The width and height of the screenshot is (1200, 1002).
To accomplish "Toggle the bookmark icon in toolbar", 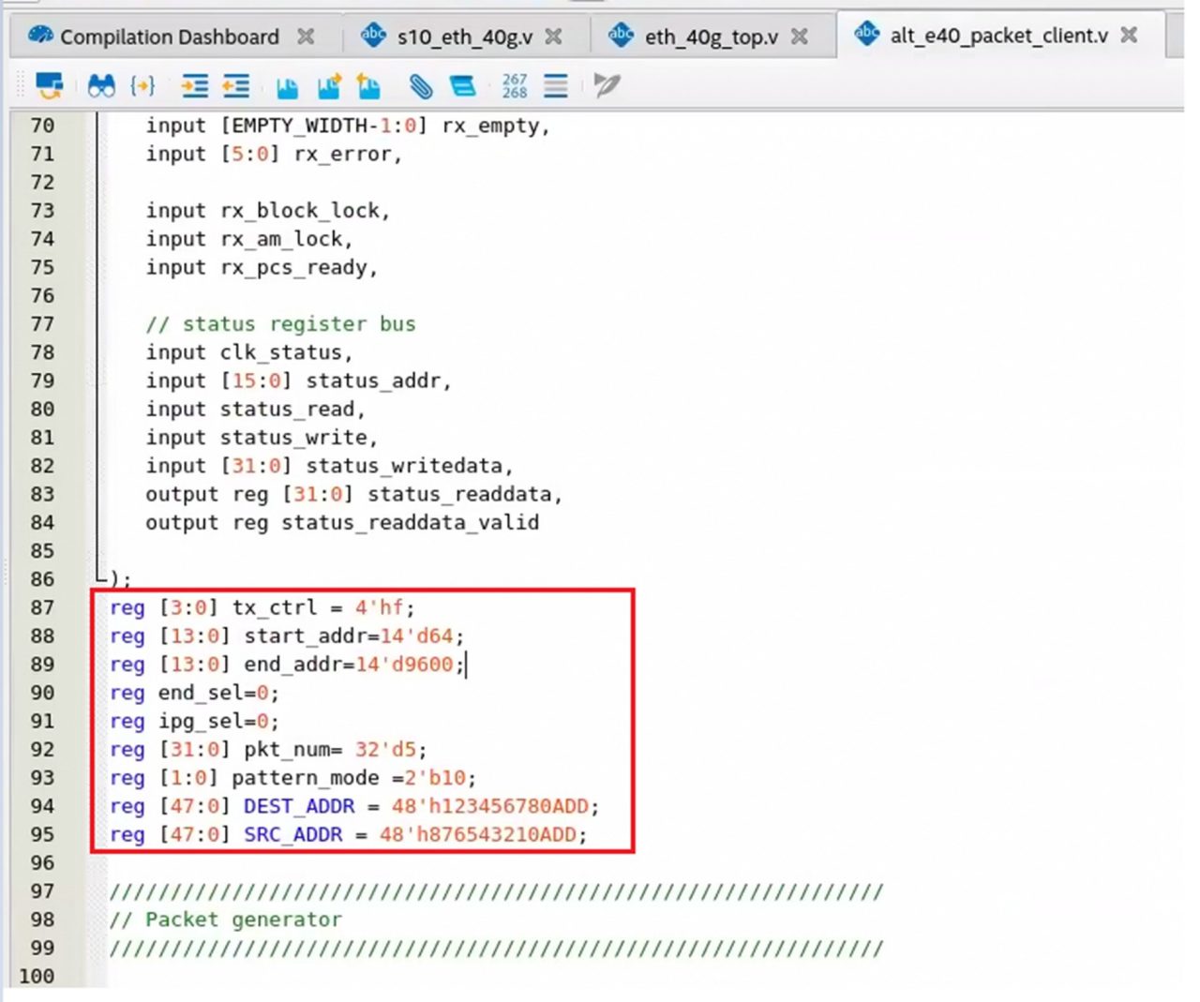I will pos(288,87).
